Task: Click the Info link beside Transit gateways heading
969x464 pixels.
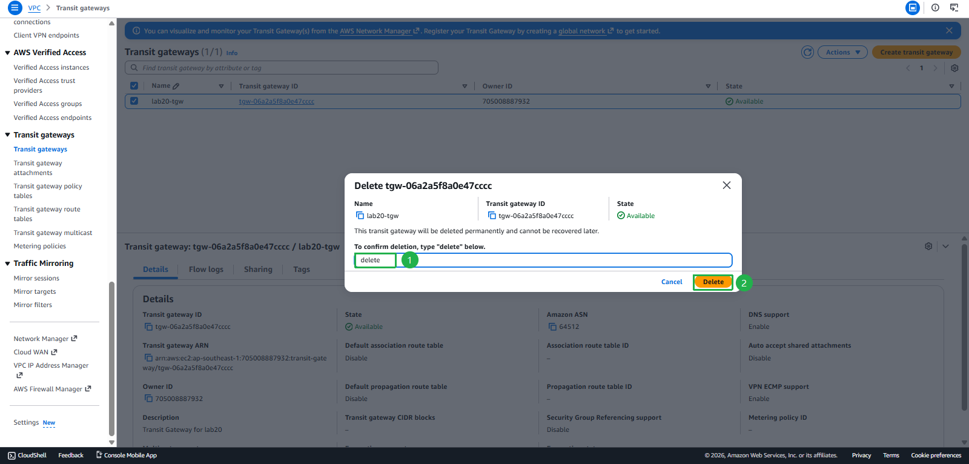Action: 232,53
